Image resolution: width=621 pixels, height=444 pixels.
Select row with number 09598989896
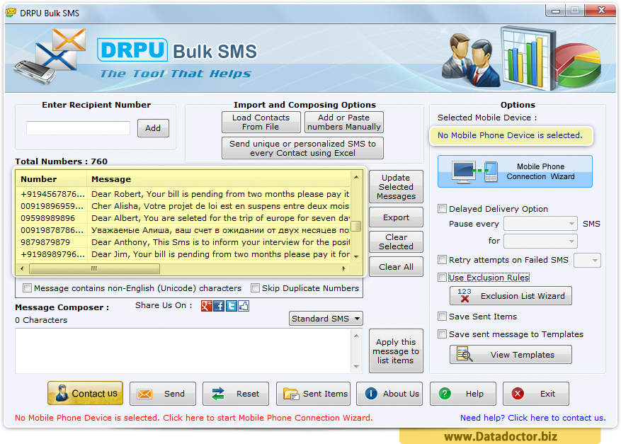point(184,218)
